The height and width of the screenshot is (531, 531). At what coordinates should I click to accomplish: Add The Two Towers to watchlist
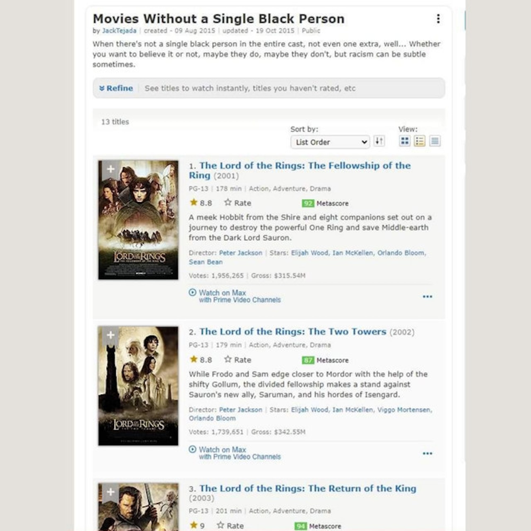(x=110, y=335)
